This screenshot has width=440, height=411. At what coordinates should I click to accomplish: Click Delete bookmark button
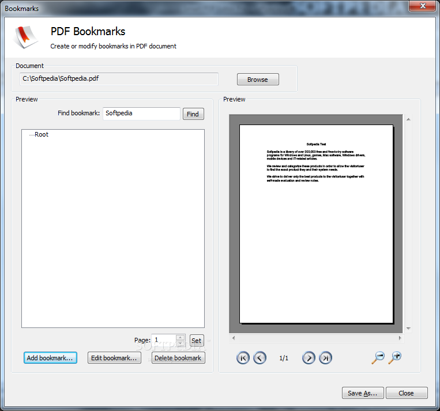[178, 358]
